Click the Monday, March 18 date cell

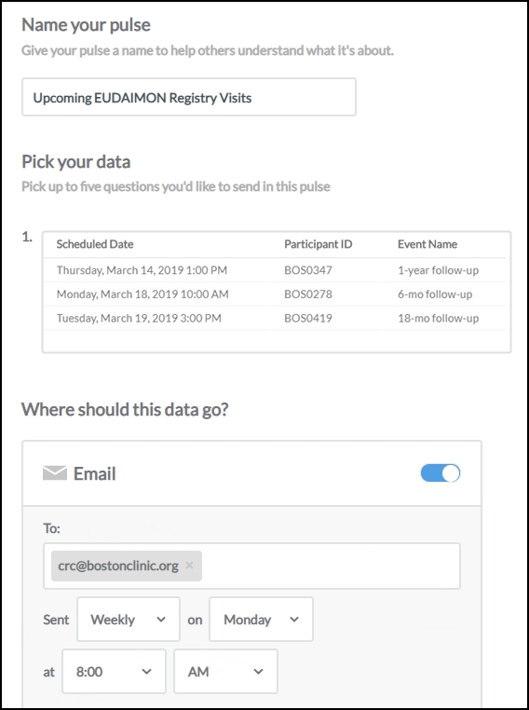tap(142, 294)
